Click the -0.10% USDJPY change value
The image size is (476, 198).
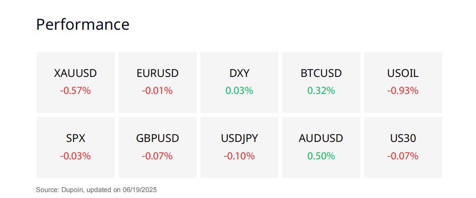tap(239, 156)
